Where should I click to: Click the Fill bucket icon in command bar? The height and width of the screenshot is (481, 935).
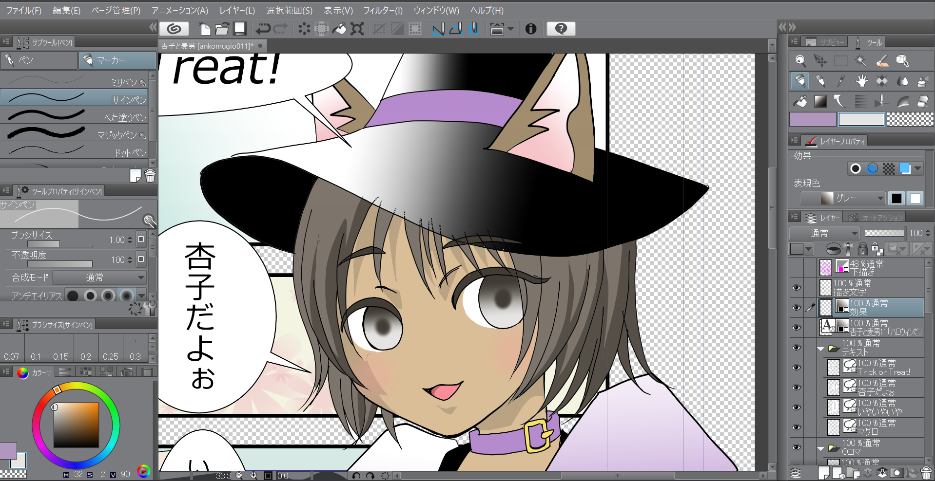tap(339, 29)
